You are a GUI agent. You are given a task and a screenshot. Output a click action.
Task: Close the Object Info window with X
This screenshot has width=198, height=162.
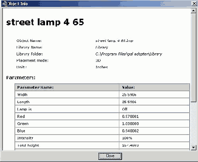194,3
